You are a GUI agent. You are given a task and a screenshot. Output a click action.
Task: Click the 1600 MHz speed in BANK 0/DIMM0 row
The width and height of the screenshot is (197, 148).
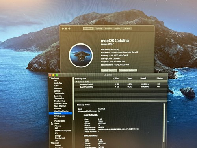[145, 84]
